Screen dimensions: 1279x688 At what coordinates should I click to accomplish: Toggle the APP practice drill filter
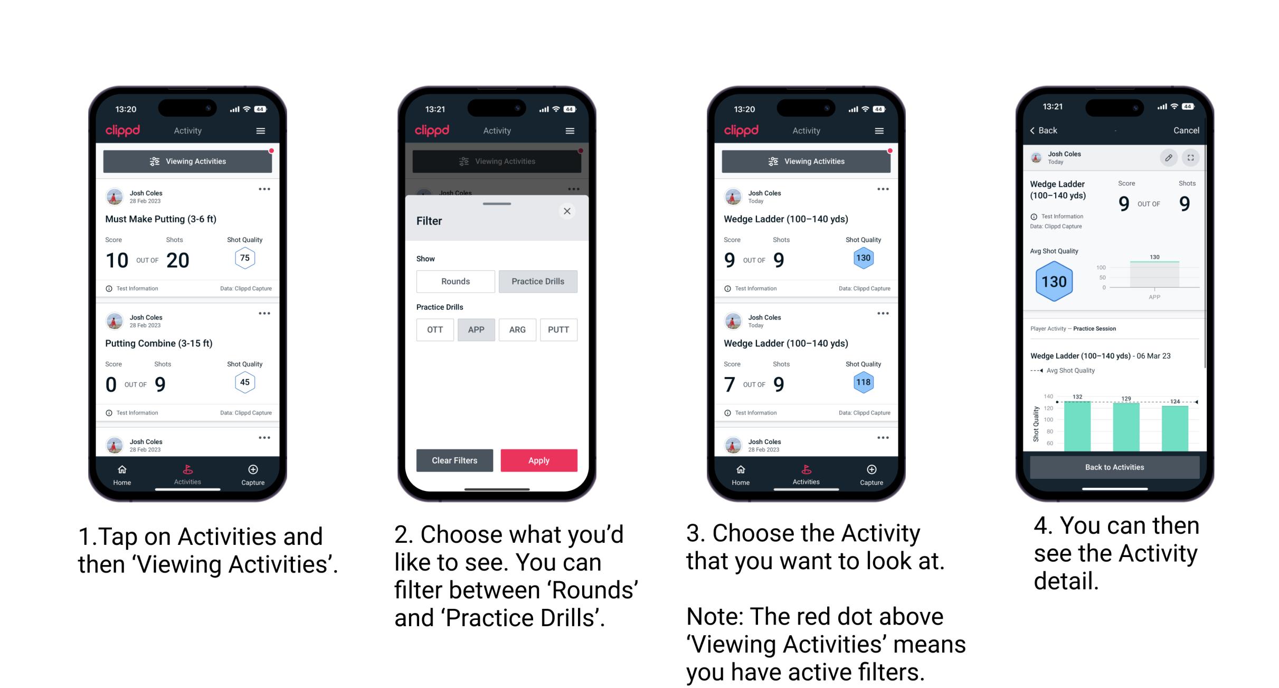click(x=476, y=329)
